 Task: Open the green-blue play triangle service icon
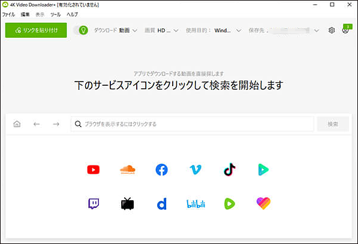click(x=263, y=170)
